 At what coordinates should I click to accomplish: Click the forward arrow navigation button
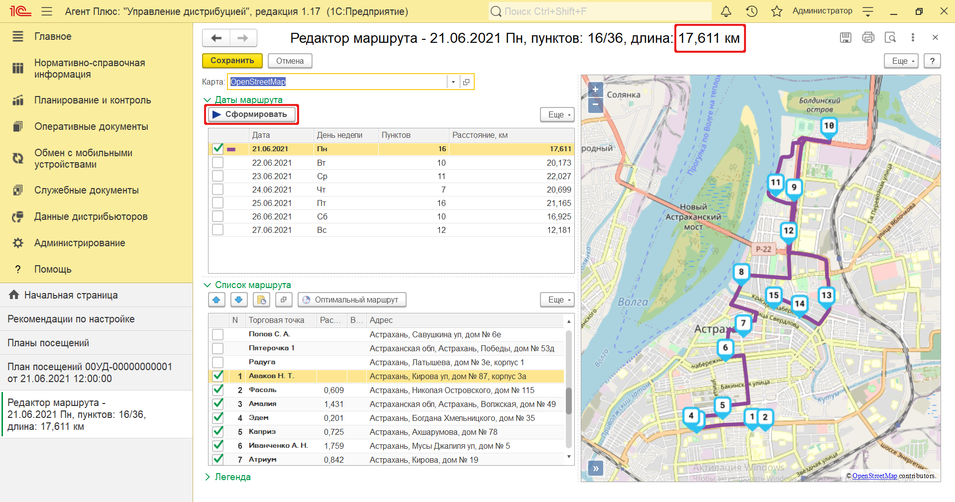pyautogui.click(x=243, y=38)
